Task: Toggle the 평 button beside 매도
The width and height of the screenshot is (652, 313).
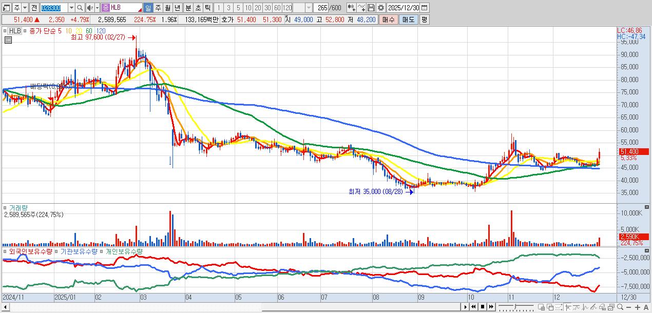Action: pyautogui.click(x=424, y=19)
